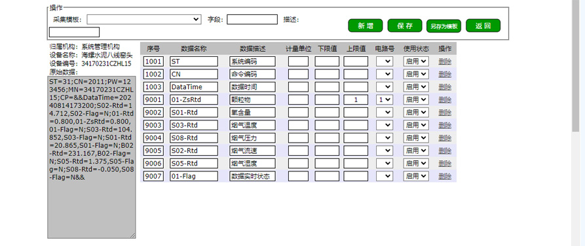Click the data name field 01-Flag
This screenshot has height=246, width=585.
194,176
